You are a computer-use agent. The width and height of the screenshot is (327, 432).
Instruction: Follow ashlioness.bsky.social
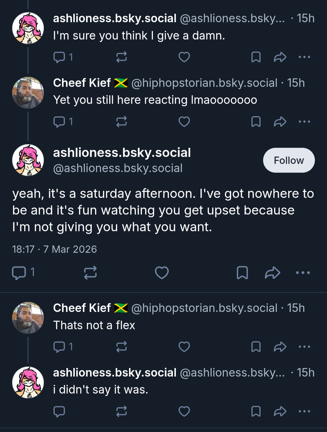[x=289, y=160]
